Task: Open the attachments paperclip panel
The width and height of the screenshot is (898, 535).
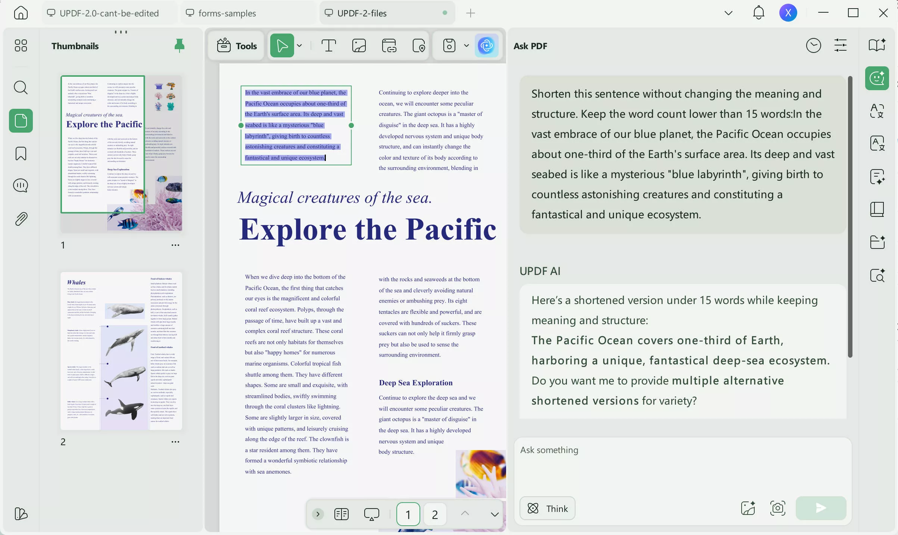Action: click(x=21, y=219)
